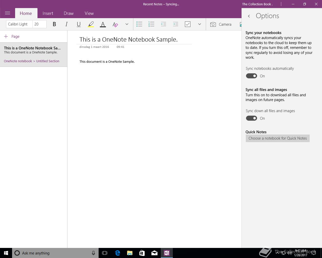
Task: Click the page date 'dinsdag 1 maart 2016'
Action: click(x=94, y=47)
